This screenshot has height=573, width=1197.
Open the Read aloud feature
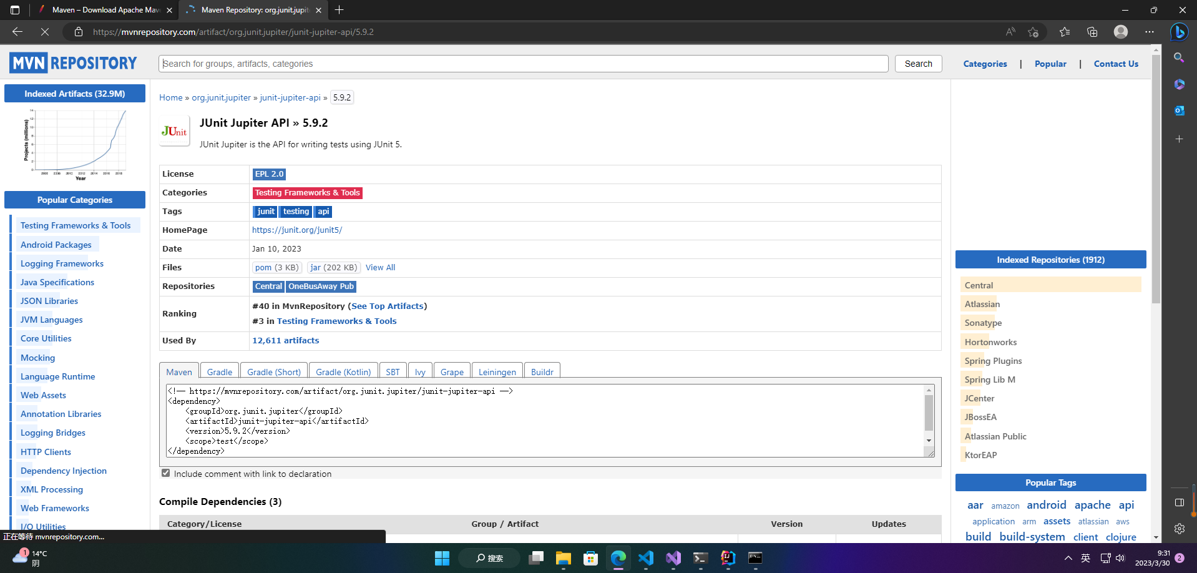1010,32
